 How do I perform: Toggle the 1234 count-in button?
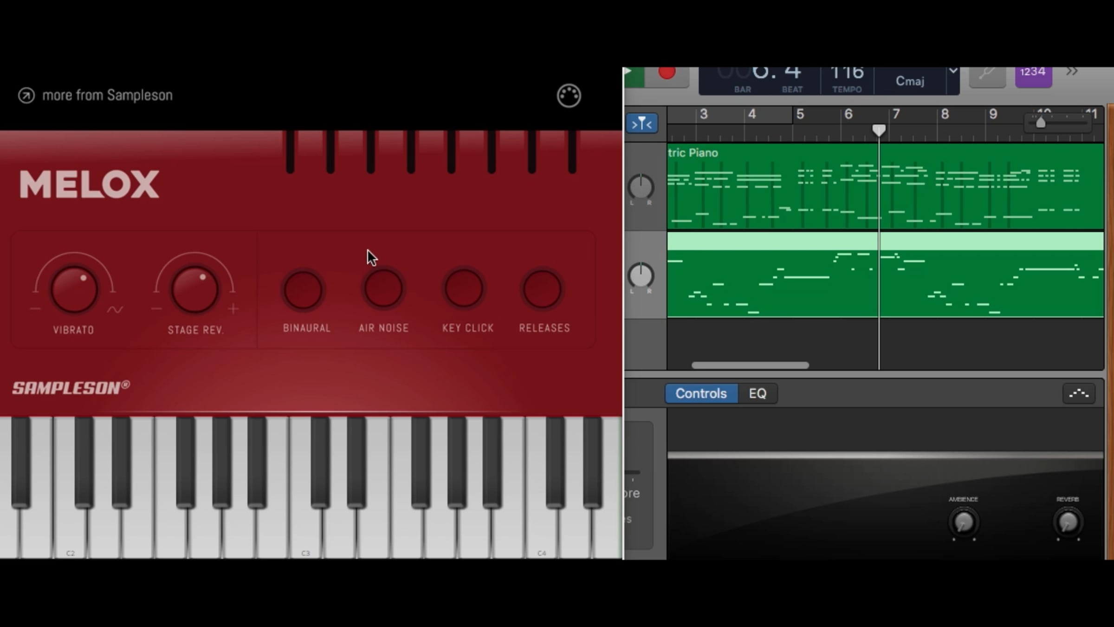1033,76
